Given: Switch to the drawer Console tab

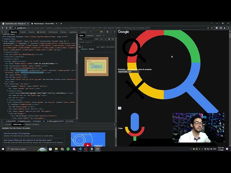Looking at the screenshot, I should coord(8,124).
